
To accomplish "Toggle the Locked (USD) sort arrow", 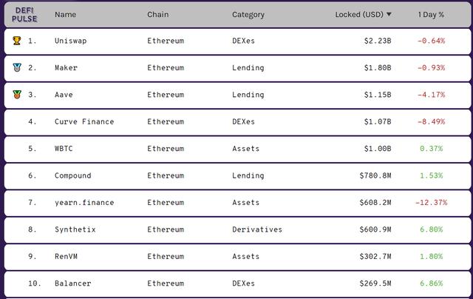I will pos(389,14).
